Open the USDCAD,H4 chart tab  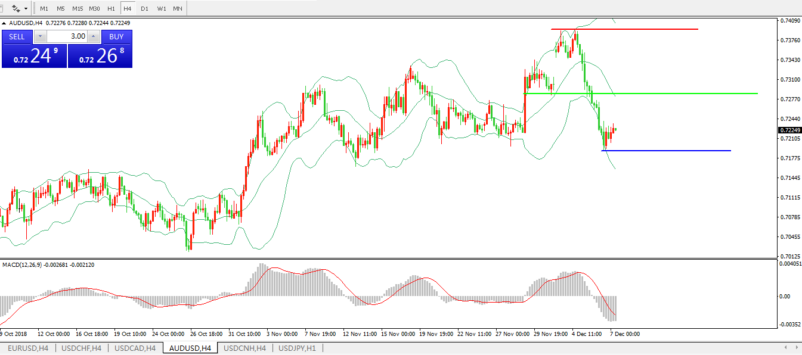(135, 348)
